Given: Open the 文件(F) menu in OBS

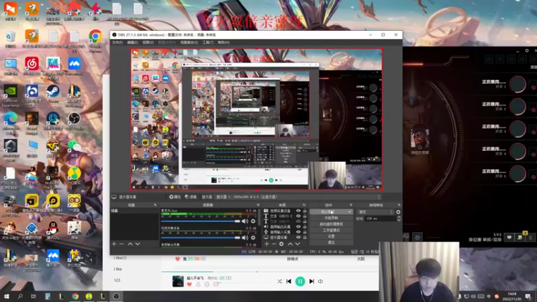Looking at the screenshot, I should (117, 42).
